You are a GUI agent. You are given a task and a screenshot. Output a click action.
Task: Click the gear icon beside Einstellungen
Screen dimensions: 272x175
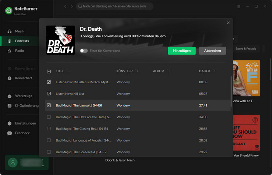pos(10,123)
